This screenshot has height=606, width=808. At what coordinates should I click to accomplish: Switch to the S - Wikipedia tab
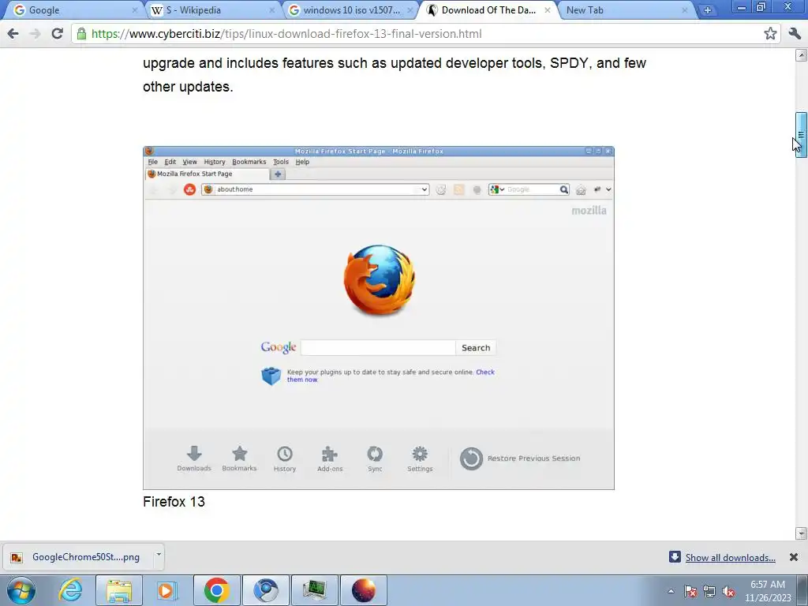click(x=211, y=9)
